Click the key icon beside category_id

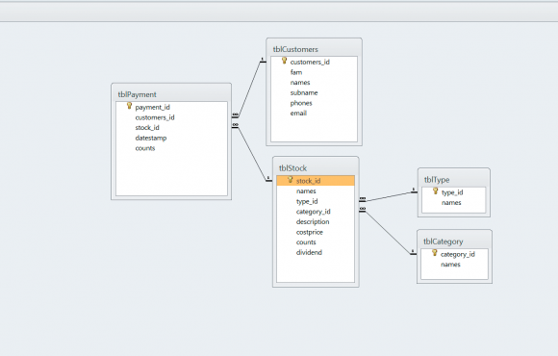click(435, 253)
